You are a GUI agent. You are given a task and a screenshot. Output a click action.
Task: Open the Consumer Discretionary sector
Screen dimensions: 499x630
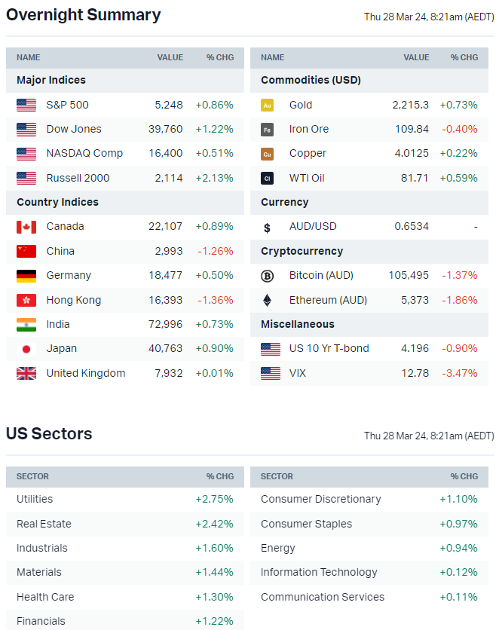[320, 499]
